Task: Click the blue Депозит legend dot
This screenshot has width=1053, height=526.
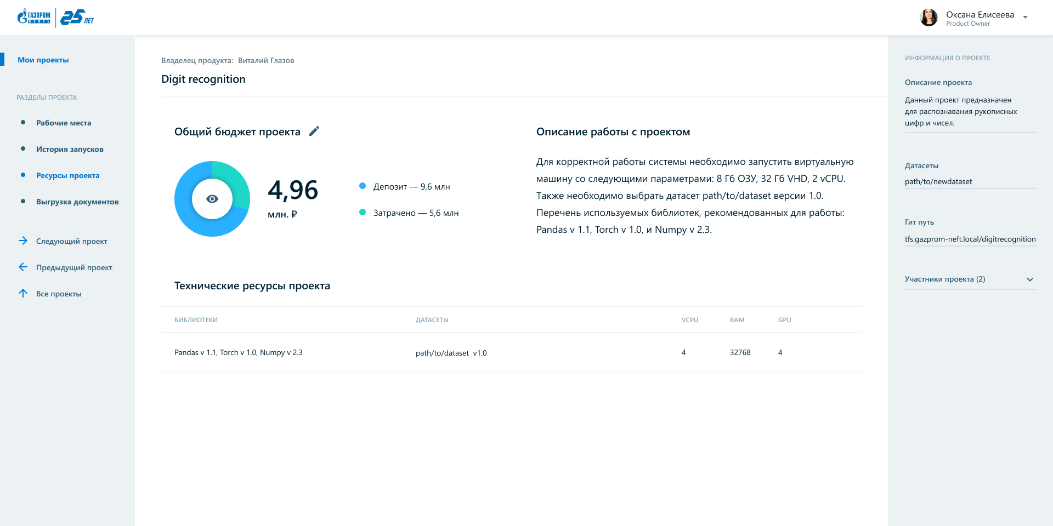Action: [x=363, y=186]
